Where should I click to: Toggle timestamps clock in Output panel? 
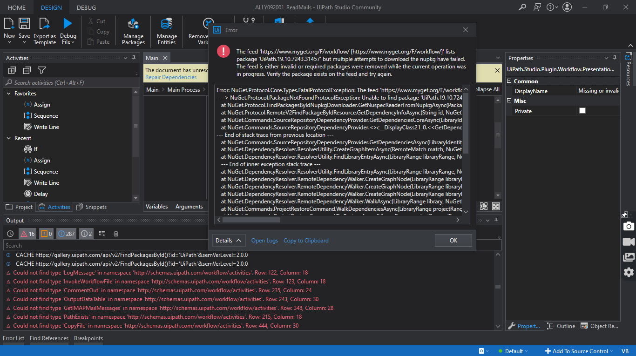tap(10, 234)
